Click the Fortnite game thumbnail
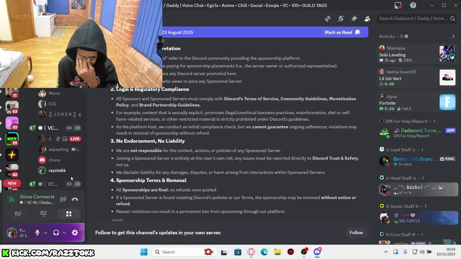The image size is (461, 259). tap(447, 103)
